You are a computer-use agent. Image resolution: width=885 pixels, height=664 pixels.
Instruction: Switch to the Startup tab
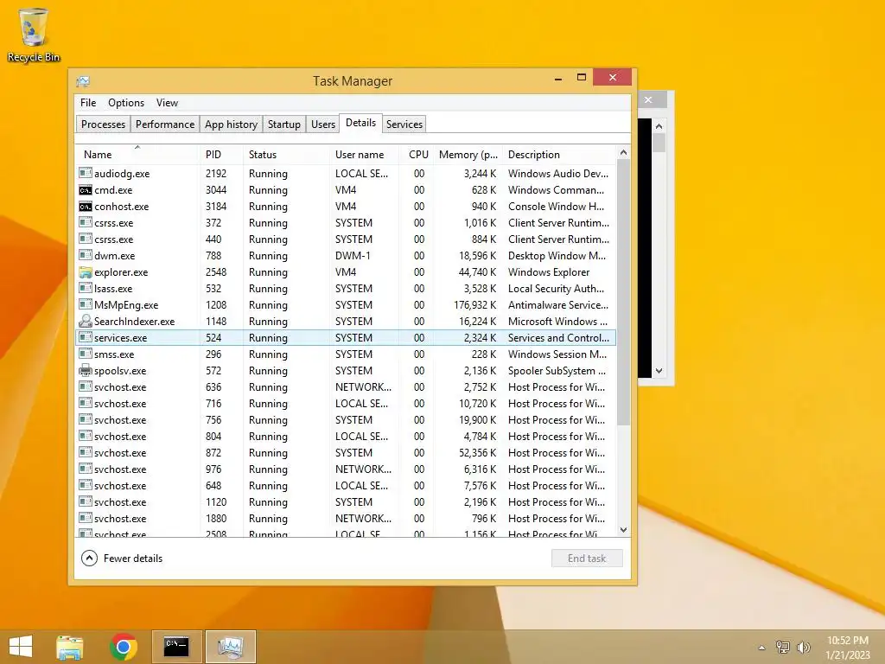283,124
